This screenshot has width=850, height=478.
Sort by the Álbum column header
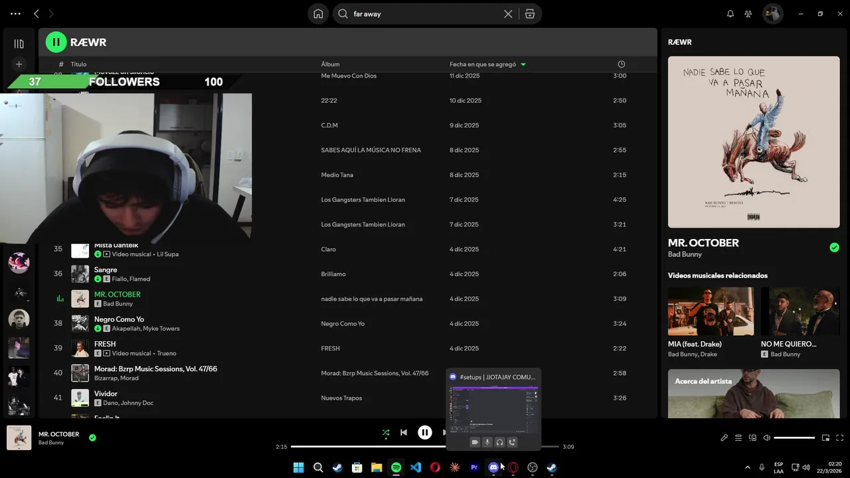(x=330, y=64)
